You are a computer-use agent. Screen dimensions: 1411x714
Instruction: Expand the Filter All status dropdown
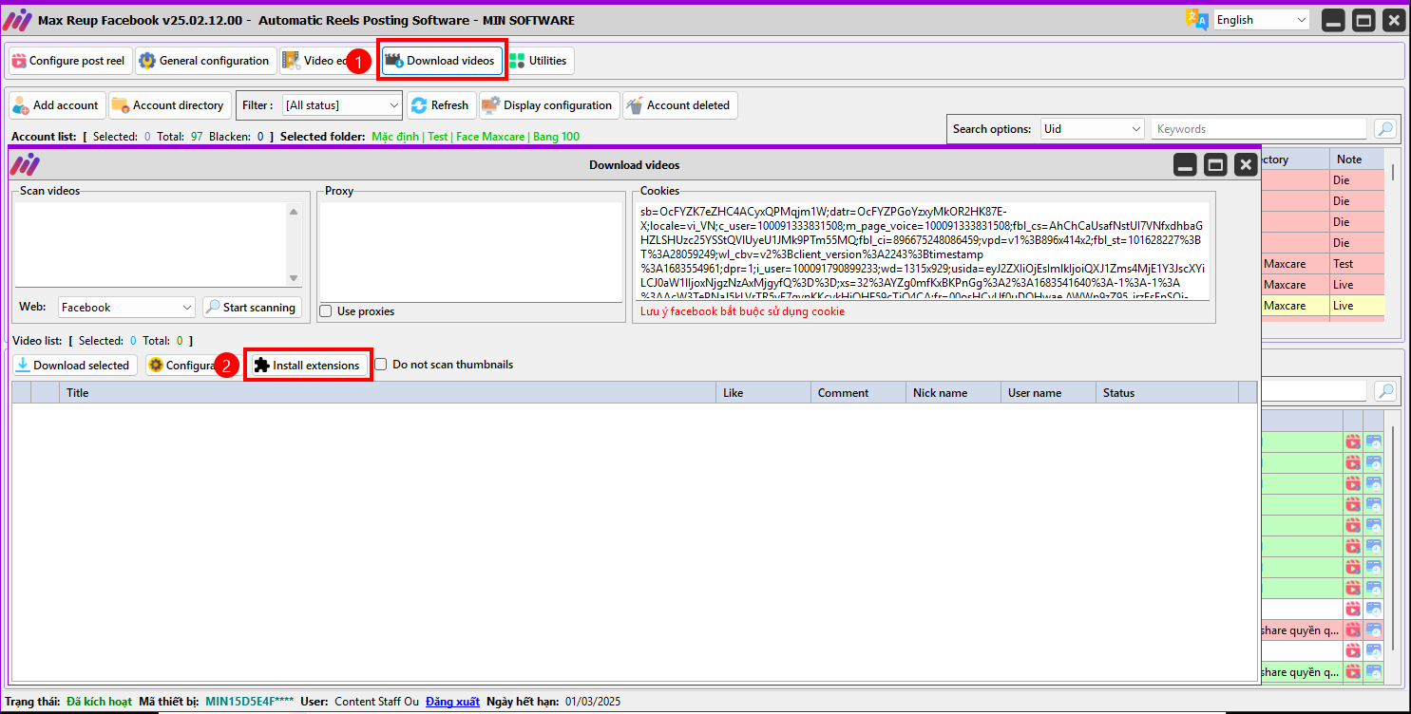342,105
